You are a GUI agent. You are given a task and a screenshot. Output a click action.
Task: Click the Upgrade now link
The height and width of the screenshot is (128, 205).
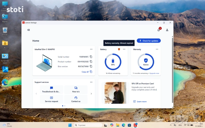[154, 73]
